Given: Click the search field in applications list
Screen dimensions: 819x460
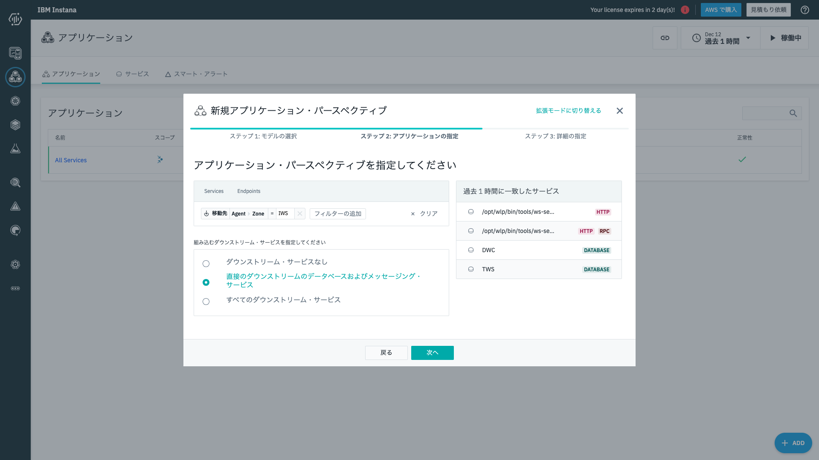Looking at the screenshot, I should 772,113.
